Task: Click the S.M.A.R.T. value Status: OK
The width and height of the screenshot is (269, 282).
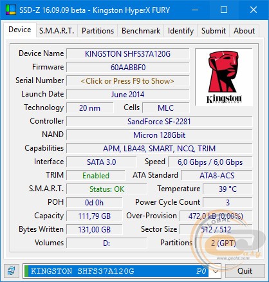Action: [x=107, y=189]
